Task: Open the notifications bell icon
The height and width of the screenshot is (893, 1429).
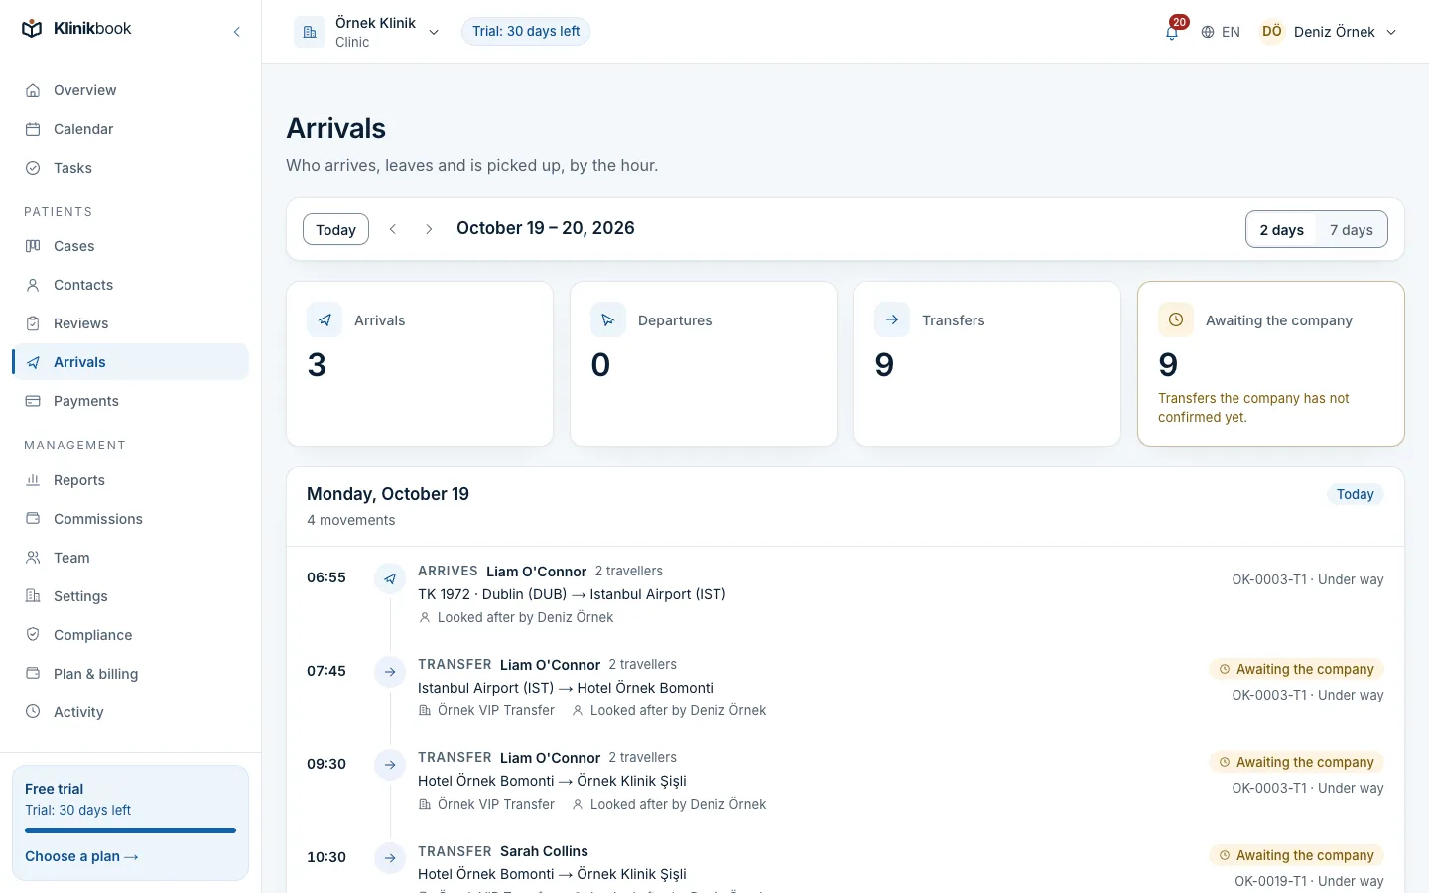Action: click(1172, 32)
